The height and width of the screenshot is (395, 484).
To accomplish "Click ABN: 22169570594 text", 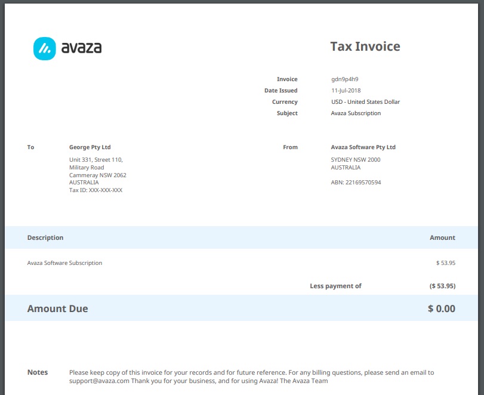I will tap(356, 183).
